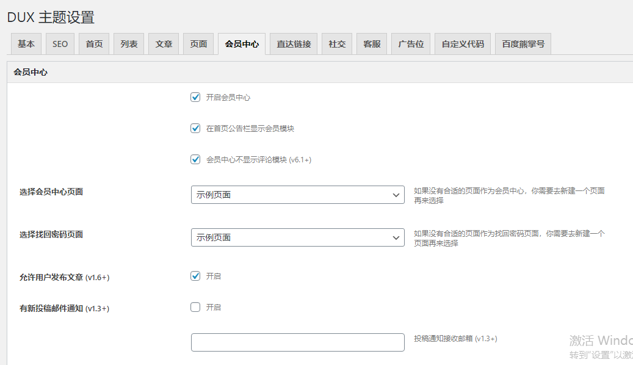Select the 会员中心 tab

[241, 43]
